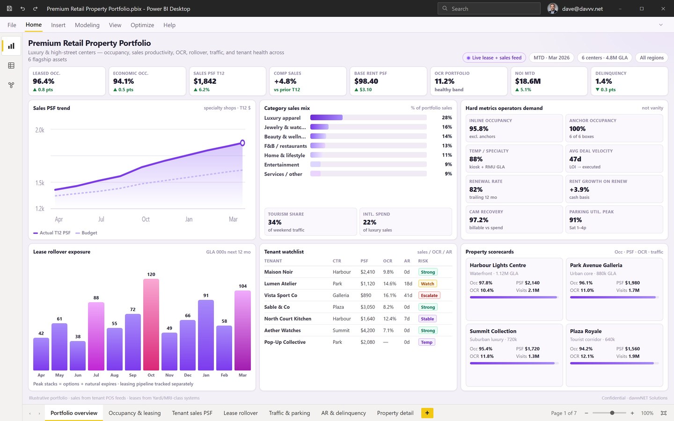The width and height of the screenshot is (674, 421).
Task: Click the All regions filter pill
Action: point(652,58)
